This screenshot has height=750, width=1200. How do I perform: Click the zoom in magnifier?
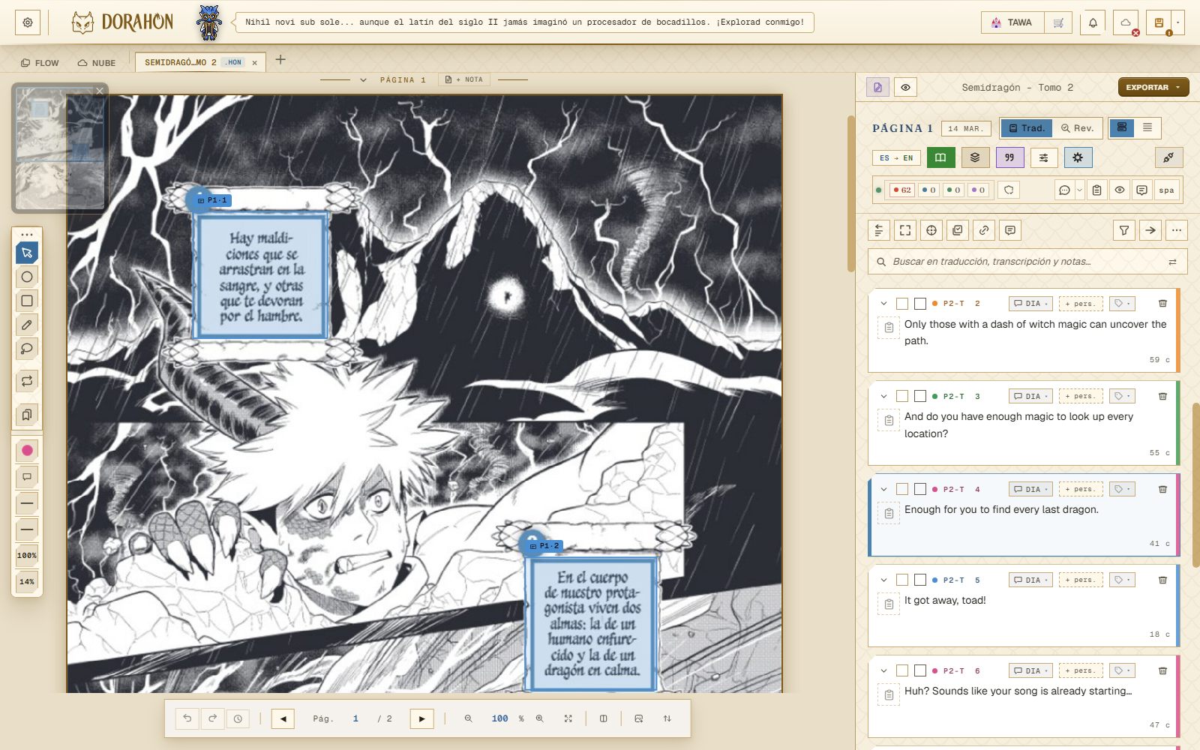539,718
